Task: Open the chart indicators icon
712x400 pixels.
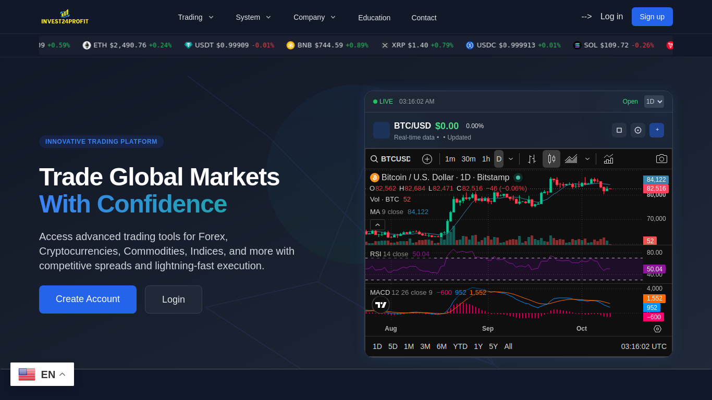Action: click(608, 159)
